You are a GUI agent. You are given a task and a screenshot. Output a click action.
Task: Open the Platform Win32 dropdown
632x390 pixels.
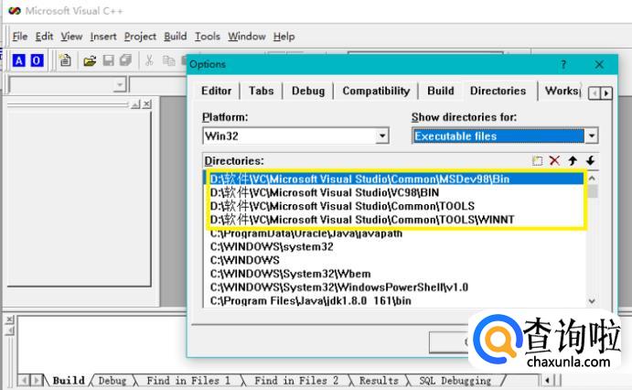(x=382, y=135)
